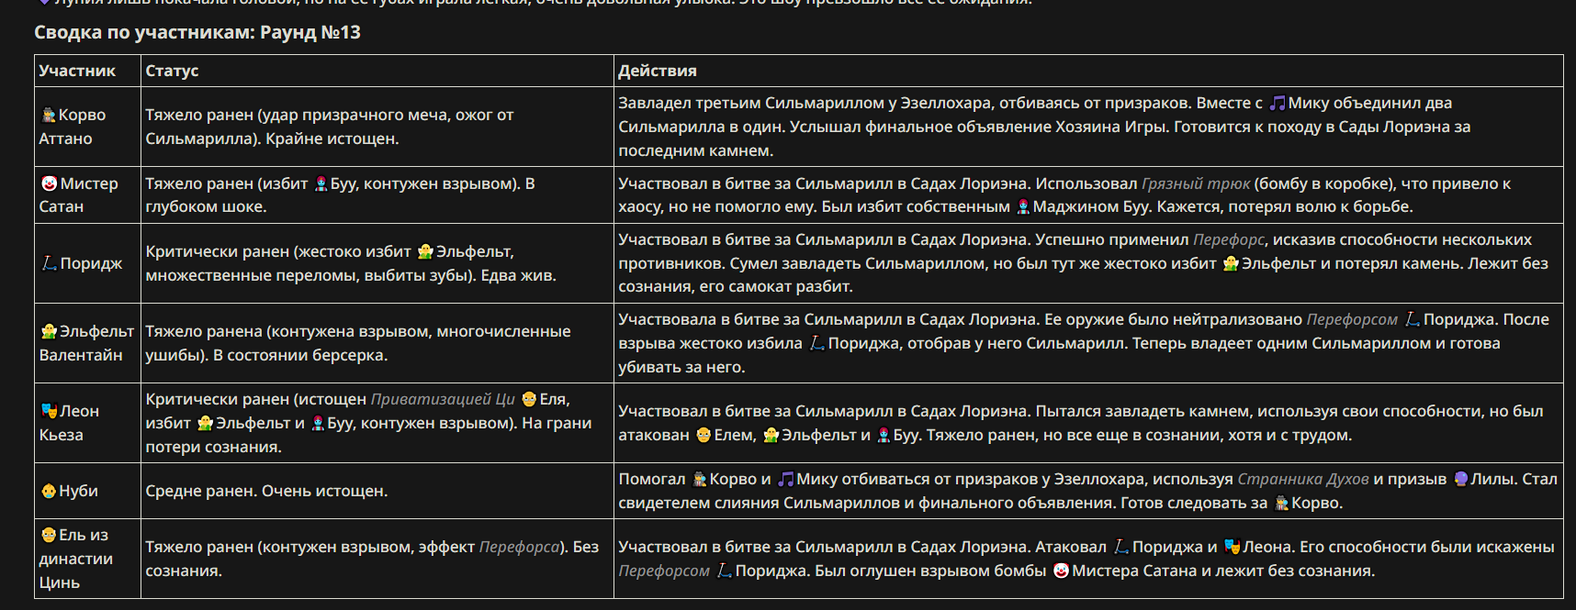
Task: Click the Еля emoji in Леон's status cell
Action: (x=529, y=399)
